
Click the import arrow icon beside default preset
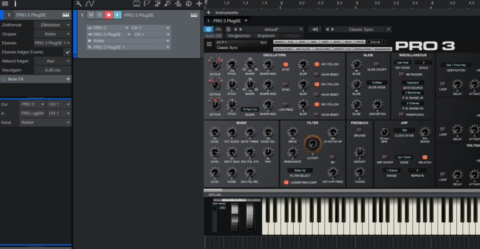[x=315, y=29]
